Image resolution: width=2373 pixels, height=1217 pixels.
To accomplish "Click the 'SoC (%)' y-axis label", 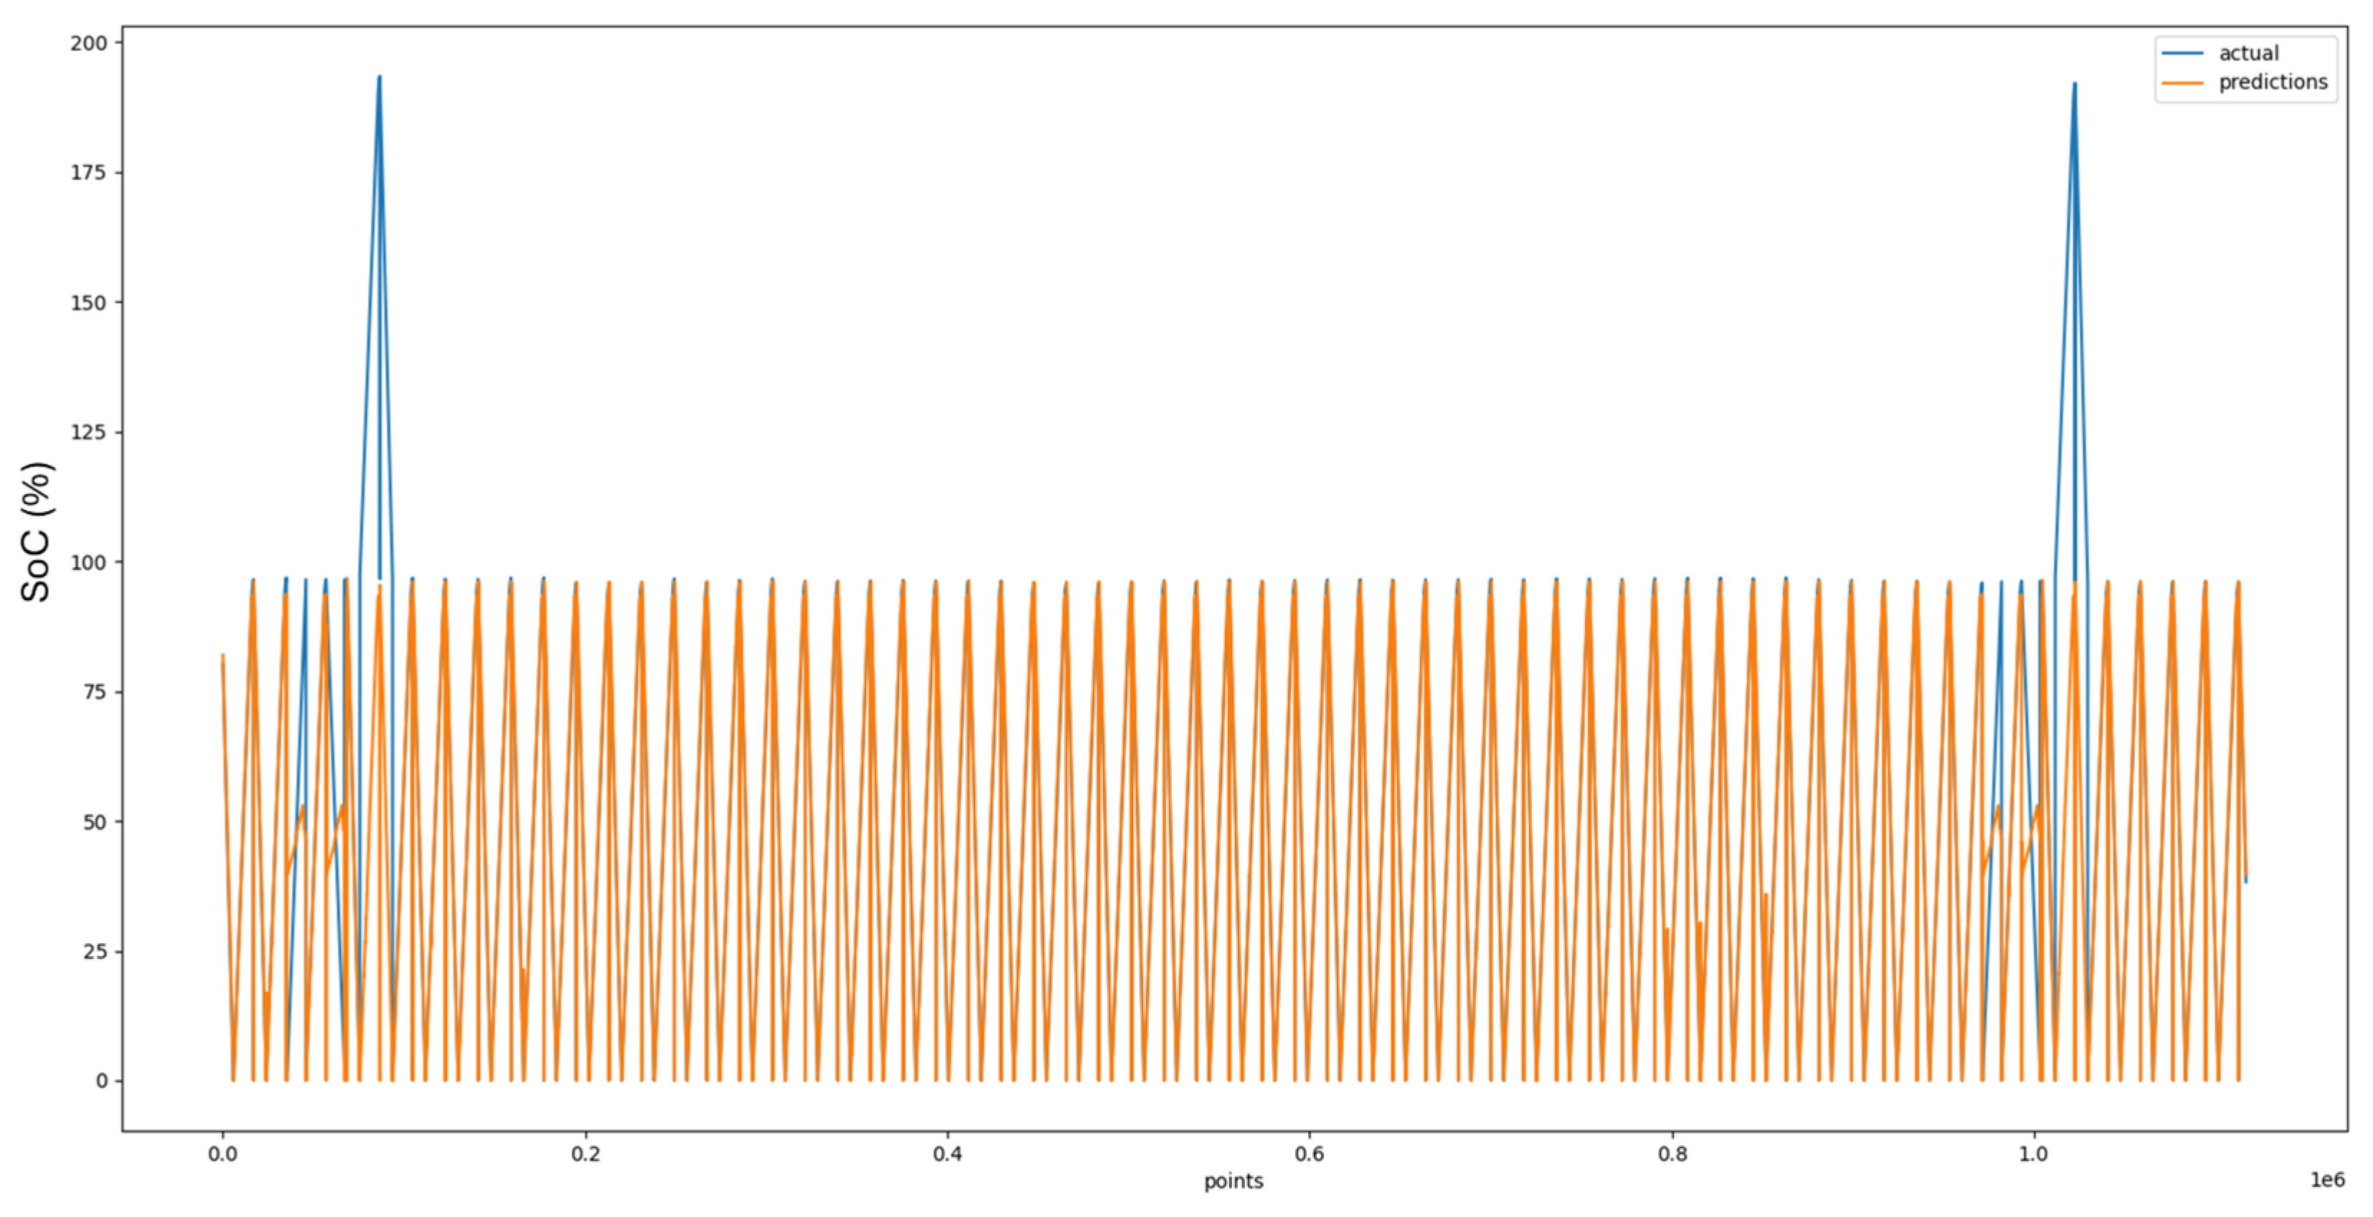I will click(36, 533).
